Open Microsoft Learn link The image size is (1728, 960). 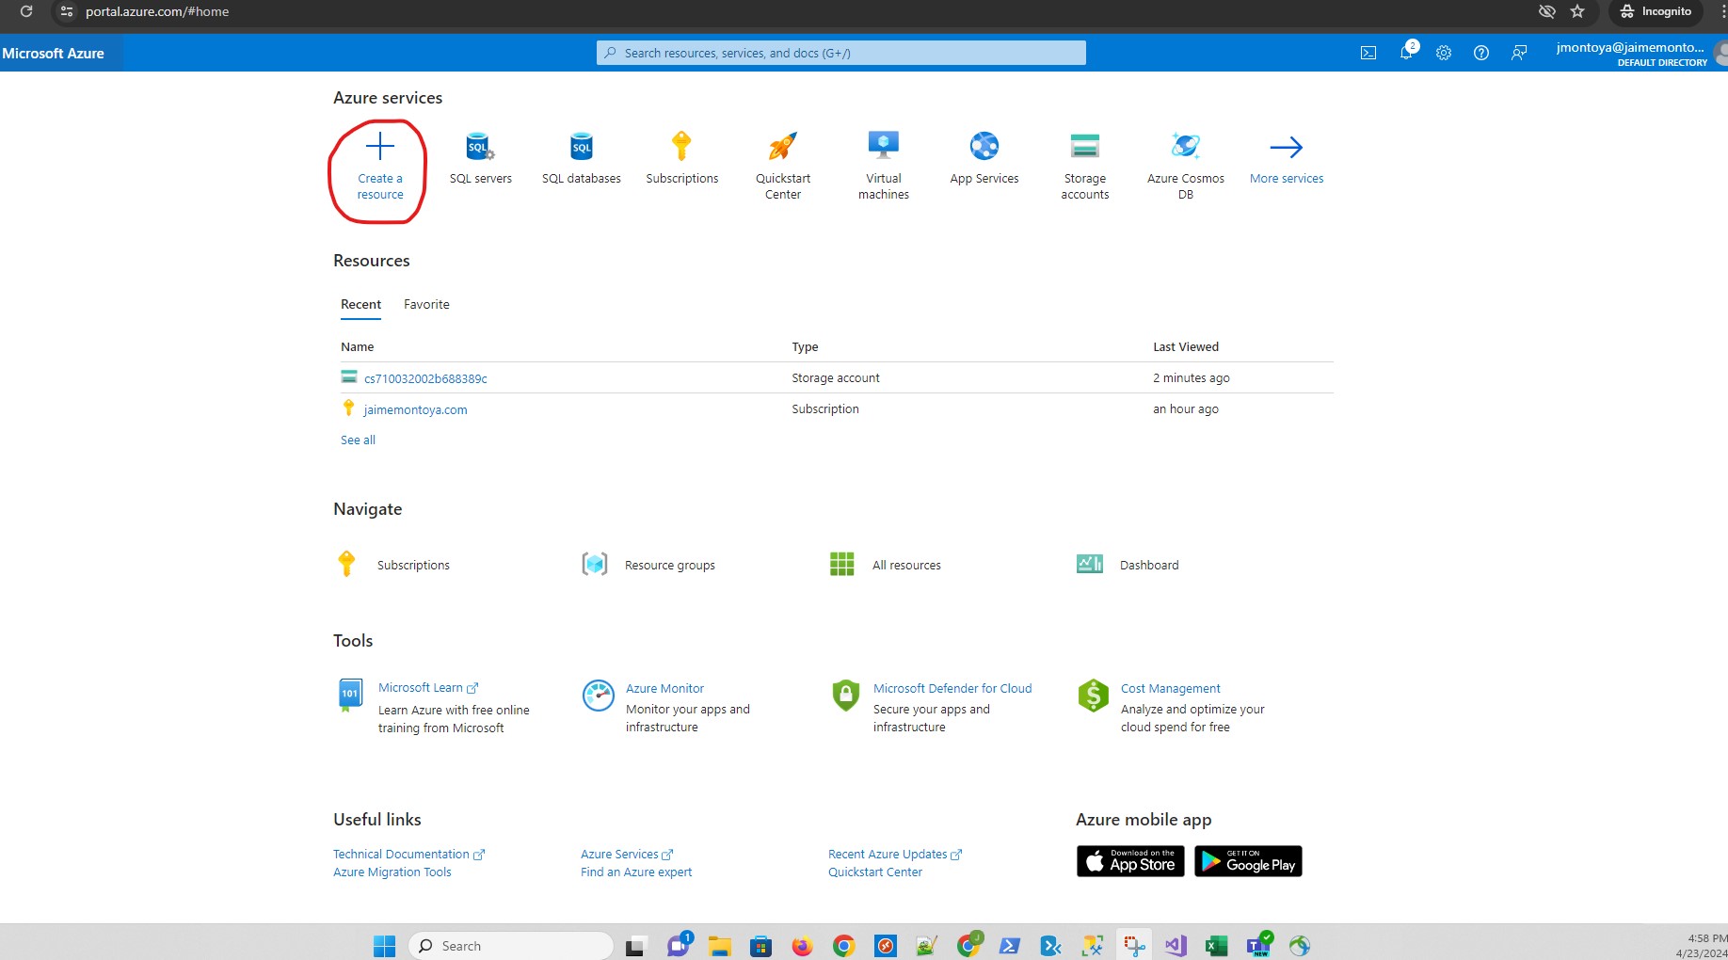pyautogui.click(x=427, y=688)
